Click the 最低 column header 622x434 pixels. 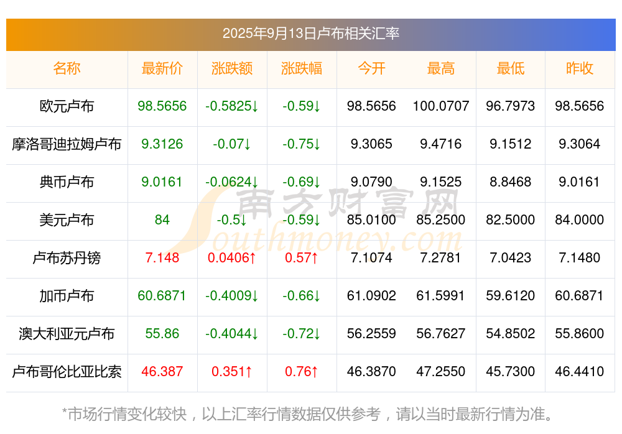(510, 68)
